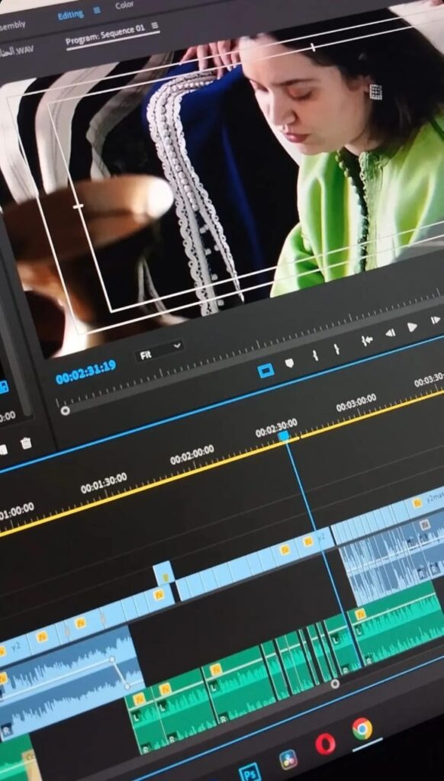Open Photoshop from the taskbar
Viewport: 444px width, 781px height.
(x=249, y=772)
